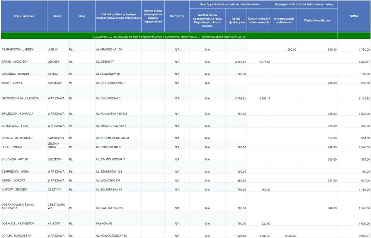
Task: Click 'Koszty podróży i zakwaterowania' header
Action: tap(259, 21)
